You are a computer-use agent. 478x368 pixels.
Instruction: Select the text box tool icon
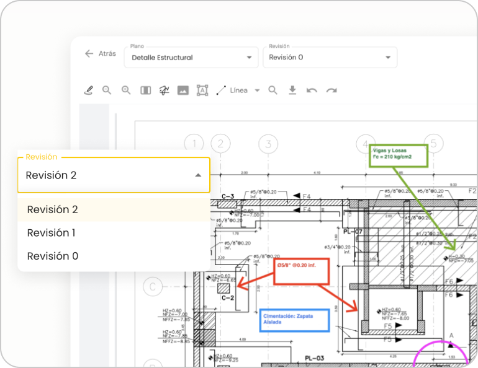(x=202, y=90)
